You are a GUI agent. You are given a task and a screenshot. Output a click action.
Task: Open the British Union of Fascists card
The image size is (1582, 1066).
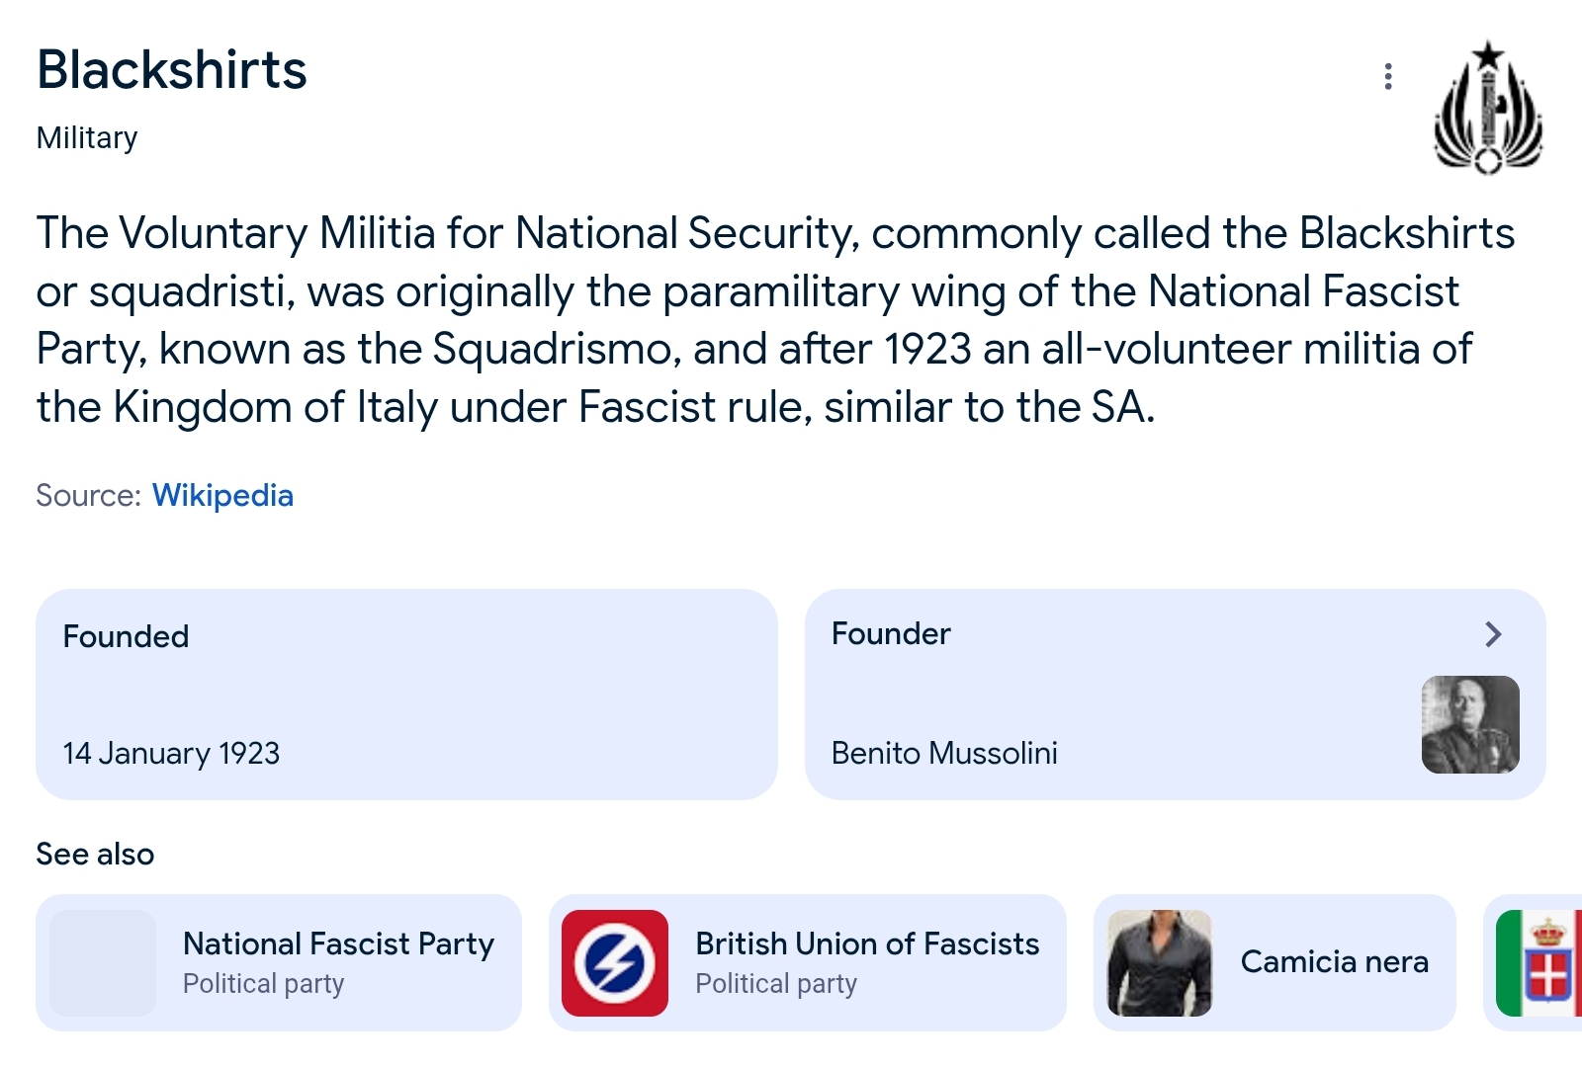pyautogui.click(x=867, y=961)
